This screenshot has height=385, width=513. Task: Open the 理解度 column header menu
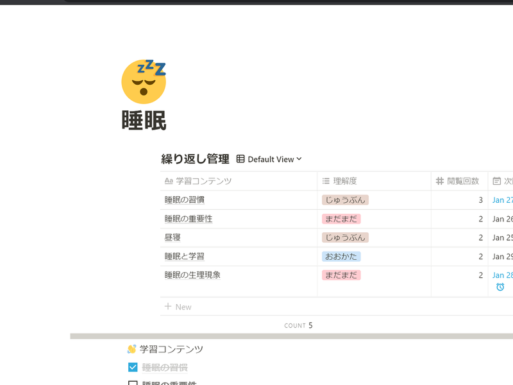[x=345, y=181]
